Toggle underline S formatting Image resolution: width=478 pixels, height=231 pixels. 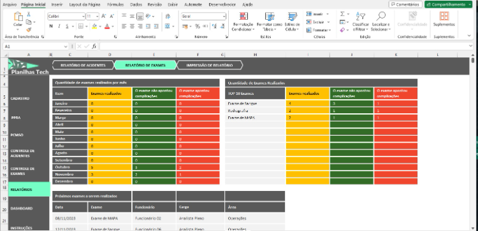pos(67,27)
